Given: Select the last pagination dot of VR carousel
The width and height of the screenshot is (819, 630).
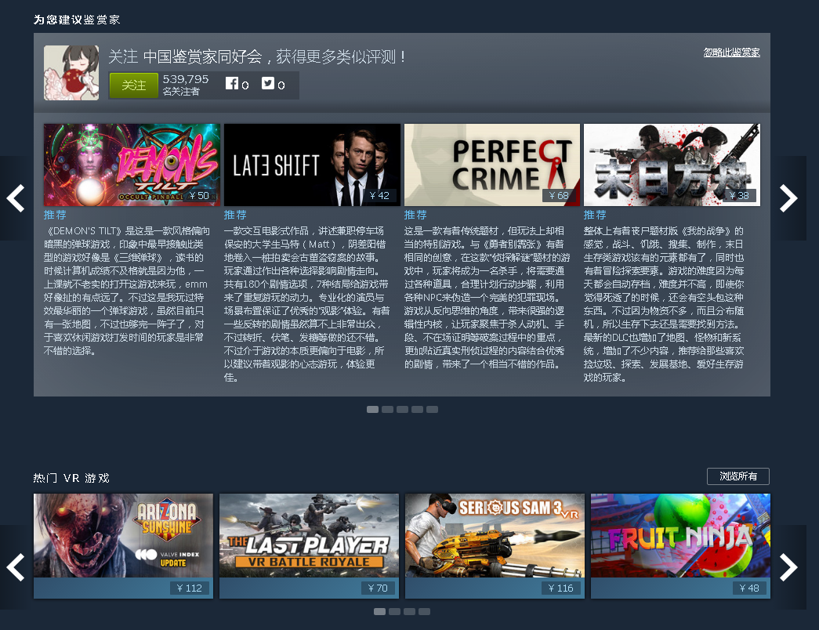Looking at the screenshot, I should 424,611.
